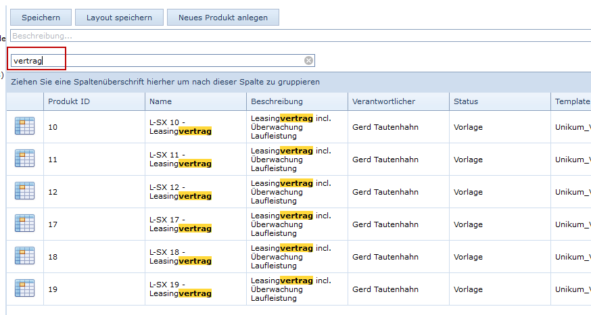
Task: Click the Layout speichern button
Action: 119,18
